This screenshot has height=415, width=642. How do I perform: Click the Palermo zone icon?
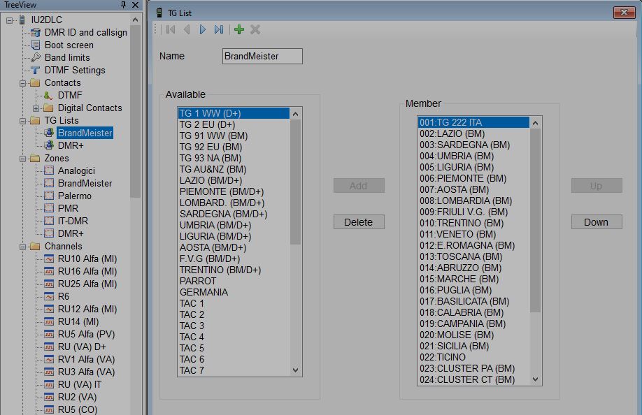[49, 196]
